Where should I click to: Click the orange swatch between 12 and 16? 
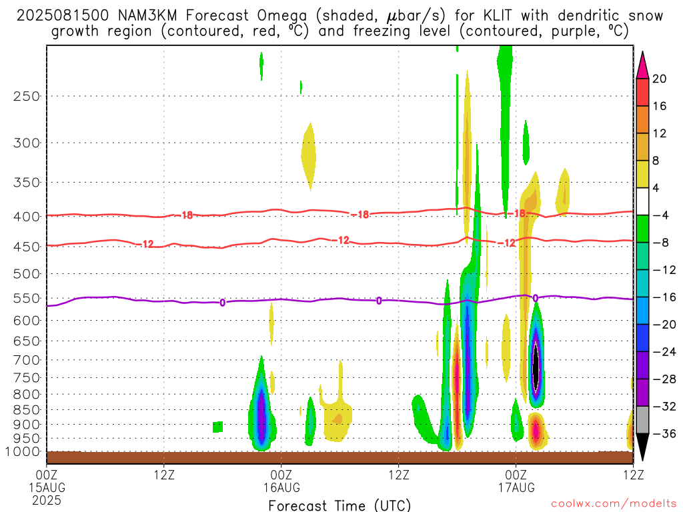[642, 119]
